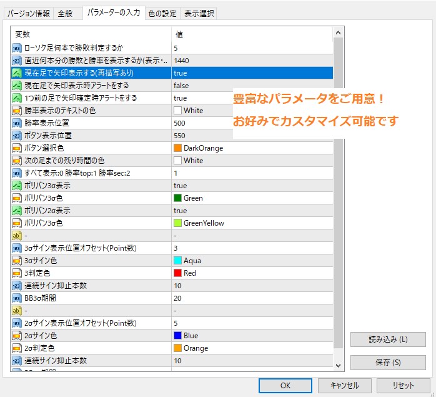
Task: Click the 変数 column header
Action: tap(91, 34)
